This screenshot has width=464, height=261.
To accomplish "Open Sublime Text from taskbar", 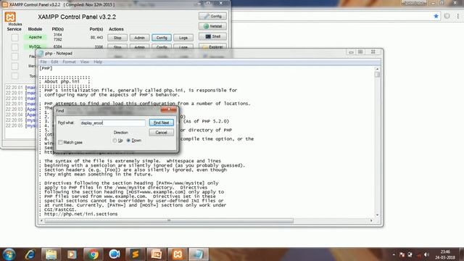I will coord(136,254).
